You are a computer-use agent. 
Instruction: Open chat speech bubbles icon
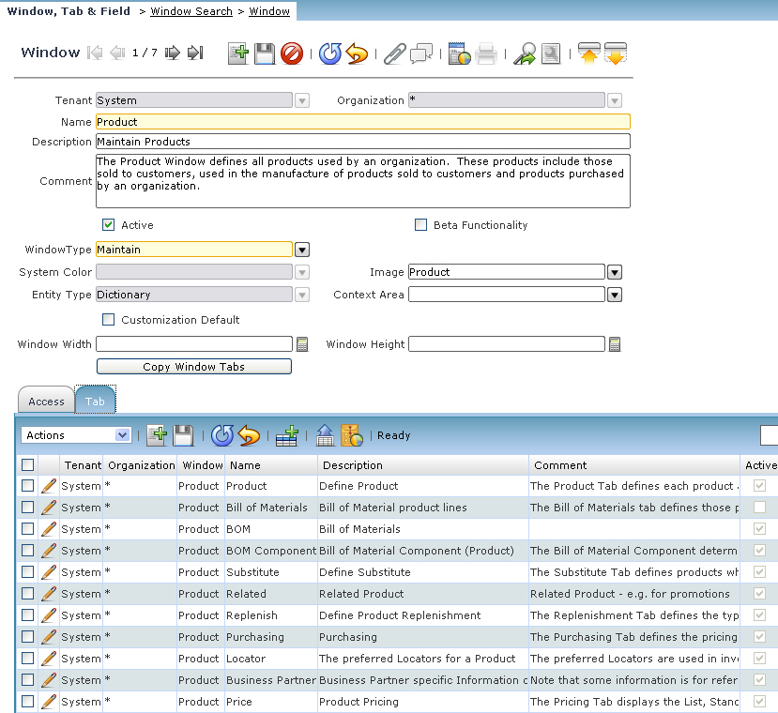coord(421,53)
